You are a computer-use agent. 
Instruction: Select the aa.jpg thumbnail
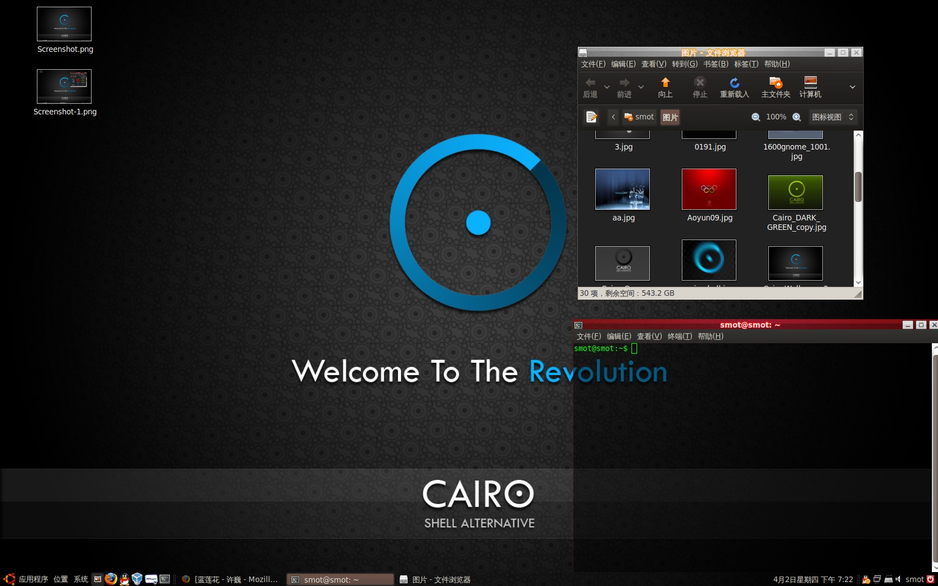623,189
